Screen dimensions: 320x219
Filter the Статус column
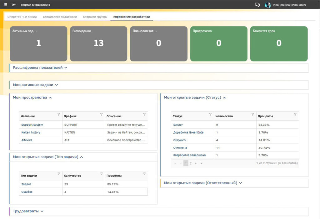(x=210, y=115)
